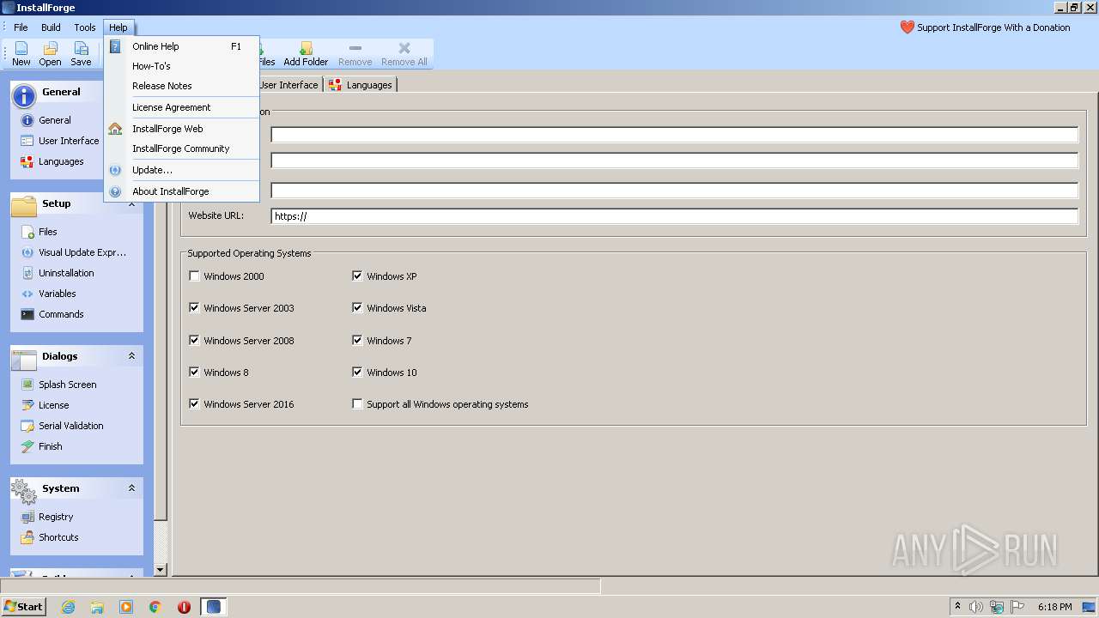Click Support InstallForge With a Donation
This screenshot has height=618, width=1099.
click(x=993, y=27)
